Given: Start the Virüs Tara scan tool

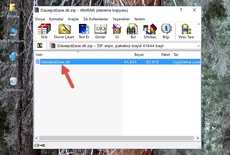Looking at the screenshot, I should (x=186, y=31).
